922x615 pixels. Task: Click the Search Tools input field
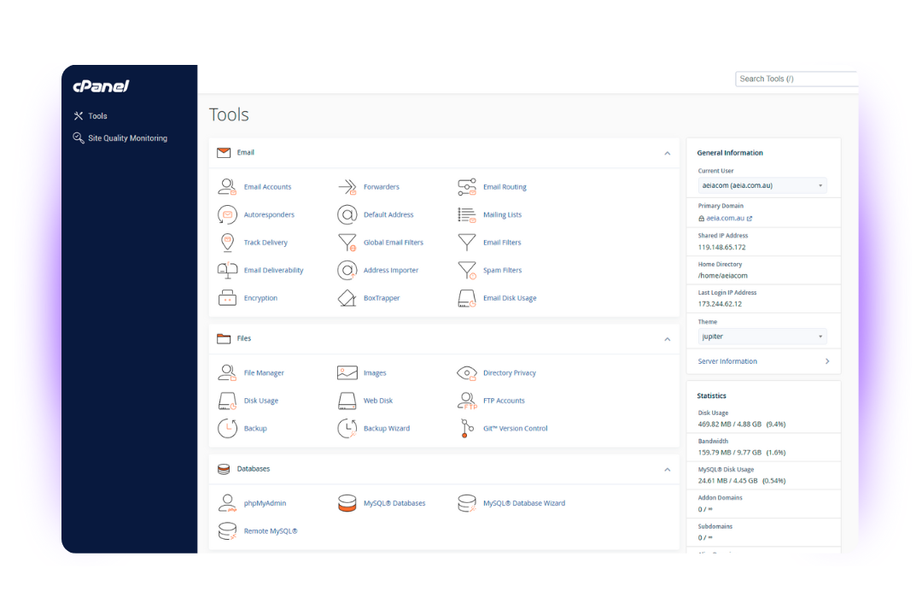(796, 79)
